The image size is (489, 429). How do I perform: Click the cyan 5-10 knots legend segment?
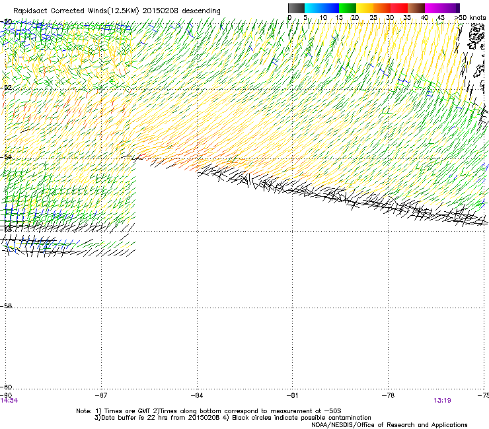[313, 8]
